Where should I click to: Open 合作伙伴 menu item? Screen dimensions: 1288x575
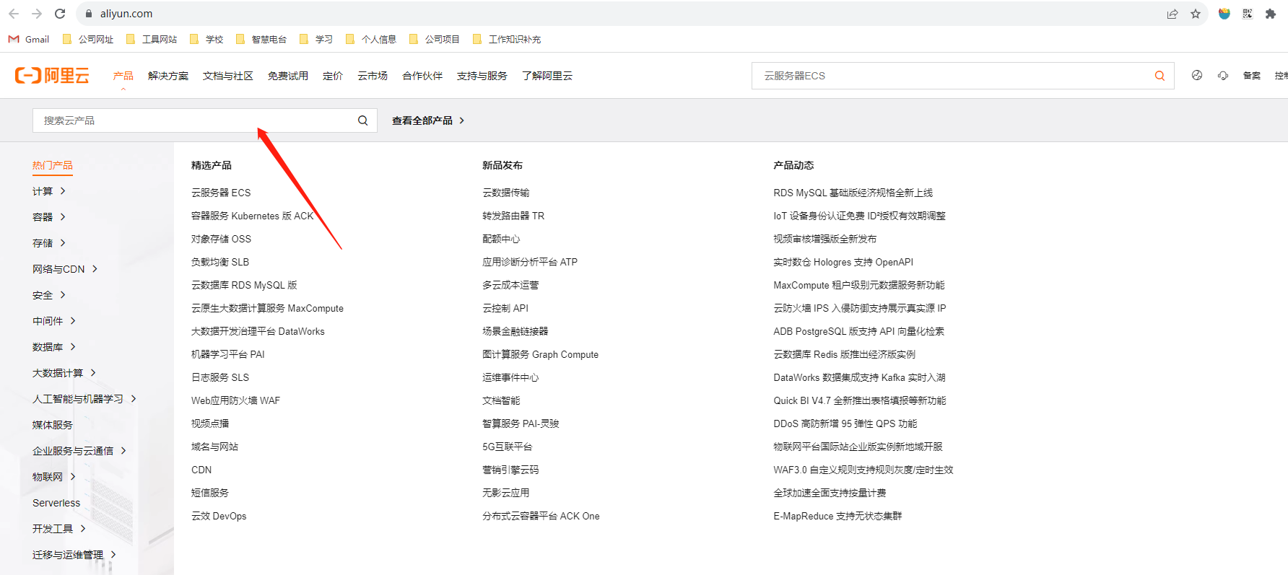(422, 76)
